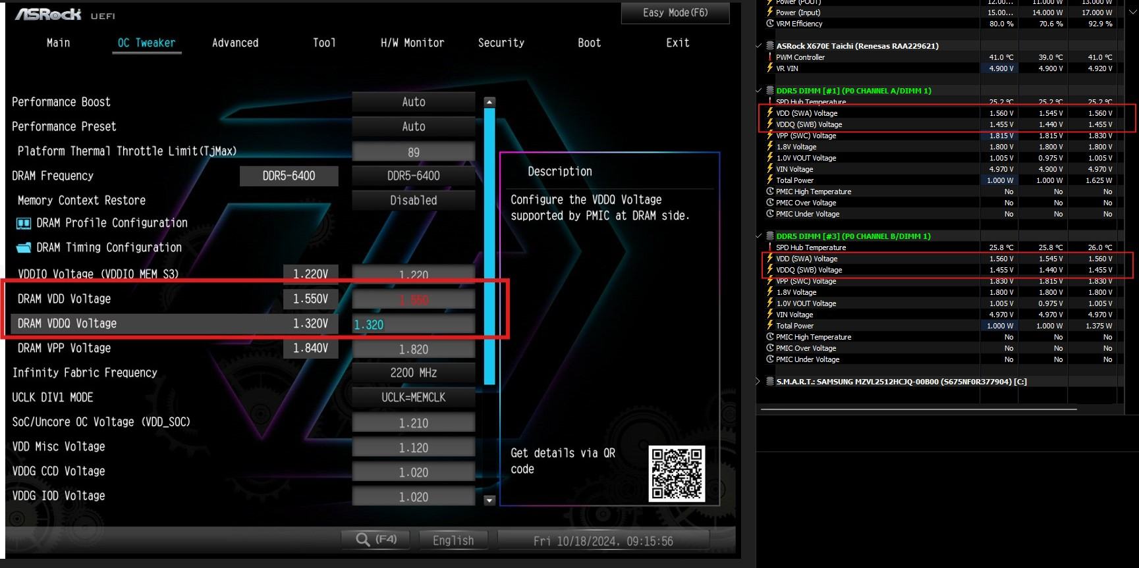Switch to Easy Mode (F6)
The height and width of the screenshot is (568, 1139).
pos(675,13)
